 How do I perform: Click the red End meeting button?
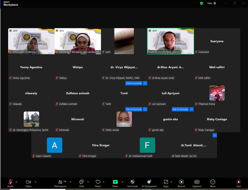tap(239, 182)
